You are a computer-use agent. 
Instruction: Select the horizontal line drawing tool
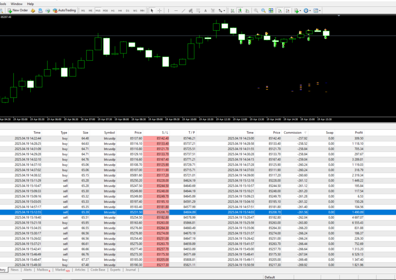click(x=176, y=10)
